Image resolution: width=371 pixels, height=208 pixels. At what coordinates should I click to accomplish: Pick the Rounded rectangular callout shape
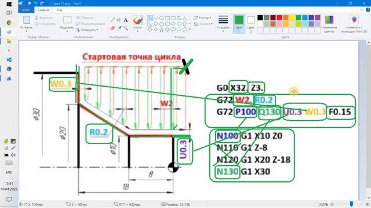[173, 29]
